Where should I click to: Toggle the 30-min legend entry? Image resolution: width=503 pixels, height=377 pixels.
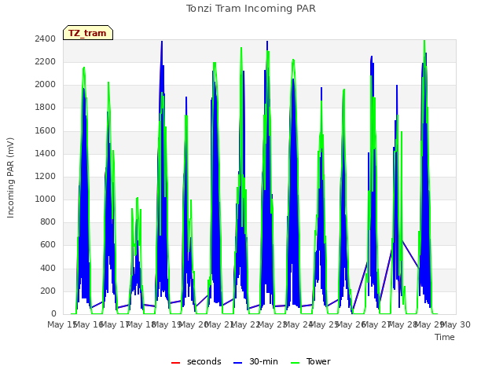pos(255,362)
